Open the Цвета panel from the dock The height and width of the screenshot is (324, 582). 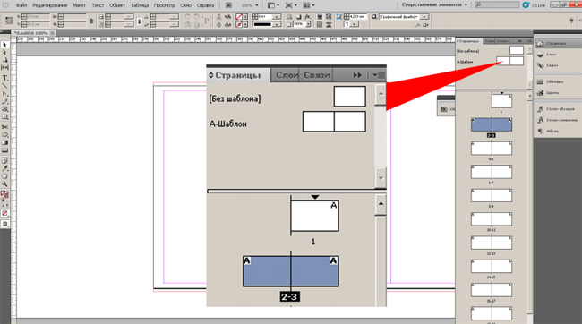pyautogui.click(x=552, y=93)
